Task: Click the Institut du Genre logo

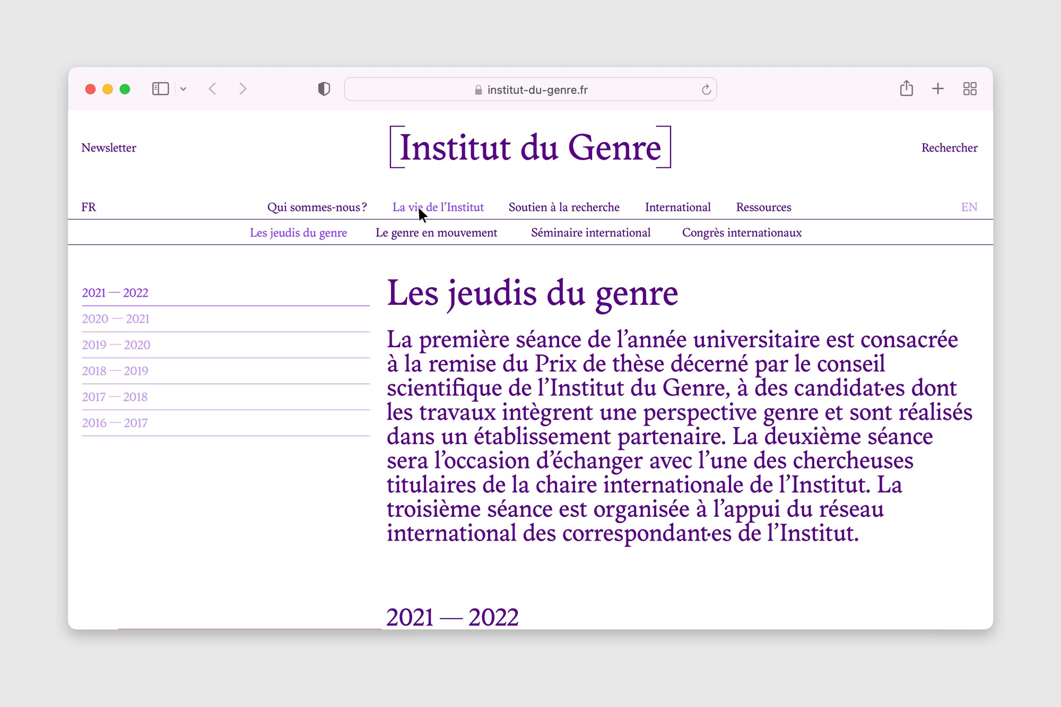Action: coord(530,147)
